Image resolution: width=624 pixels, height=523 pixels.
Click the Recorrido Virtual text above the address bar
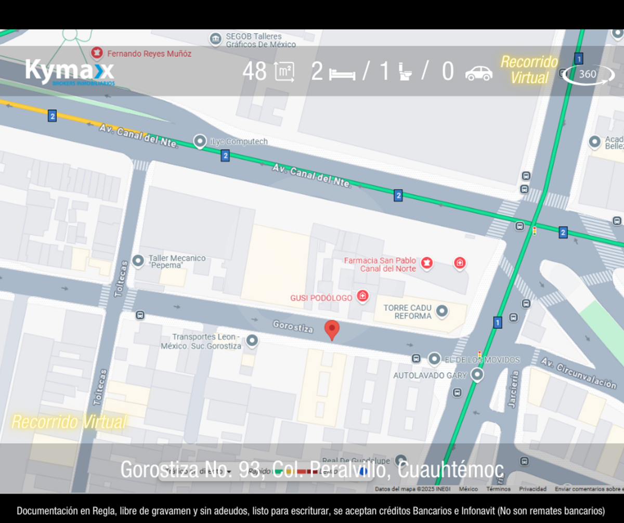coord(69,422)
